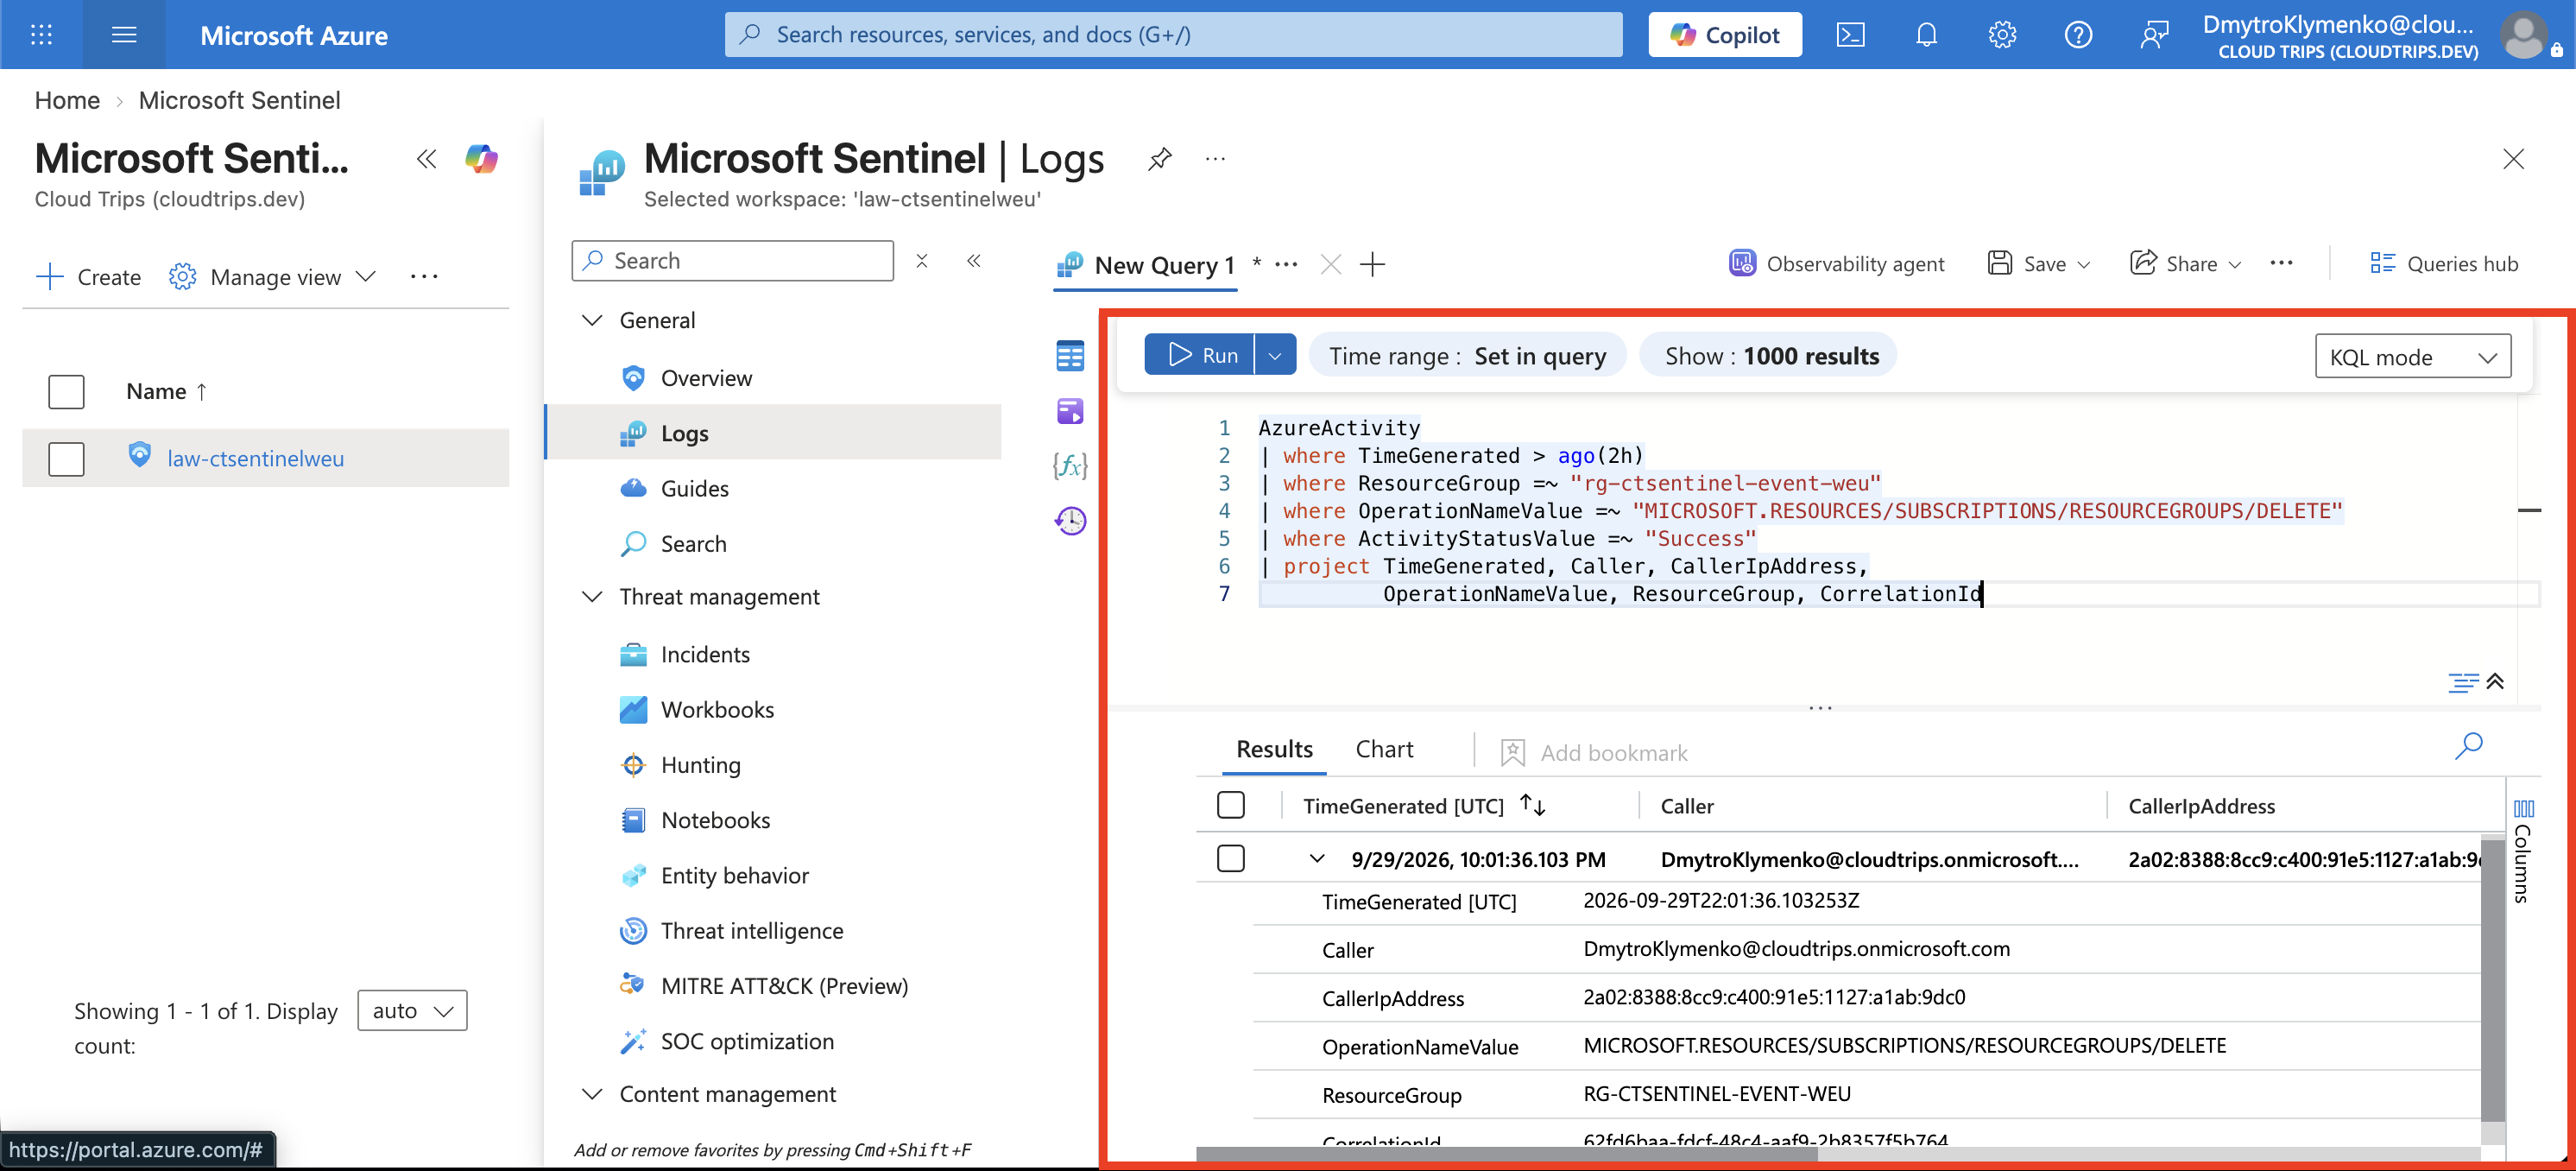Screen dimensions: 2576x1171
Task: Open more options beside the Logs title
Action: click(1215, 159)
